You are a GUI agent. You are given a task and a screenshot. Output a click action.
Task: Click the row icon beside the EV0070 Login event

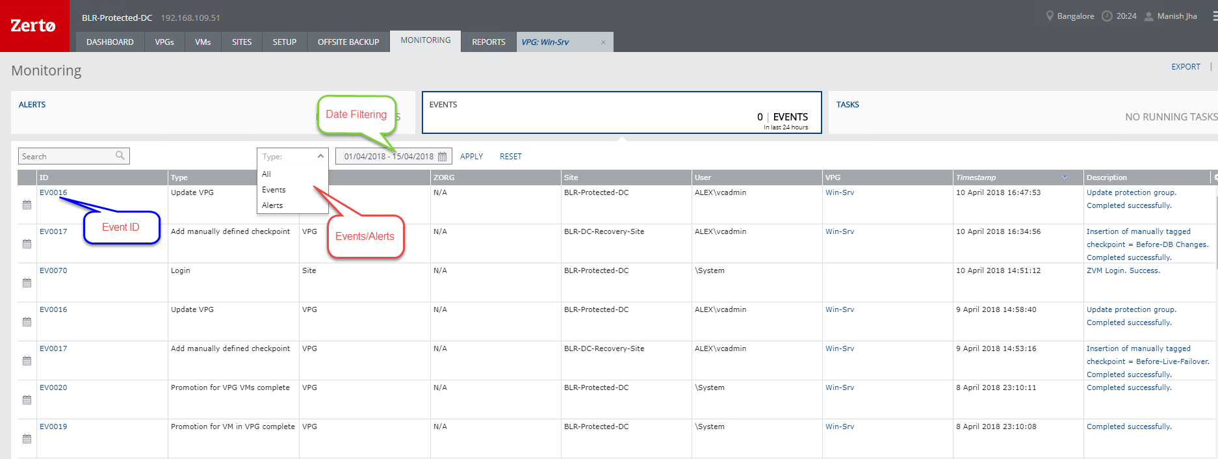click(27, 283)
